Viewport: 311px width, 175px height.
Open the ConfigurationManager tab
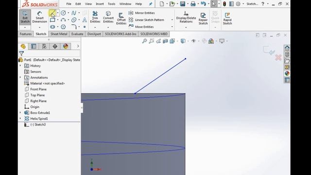click(44, 47)
